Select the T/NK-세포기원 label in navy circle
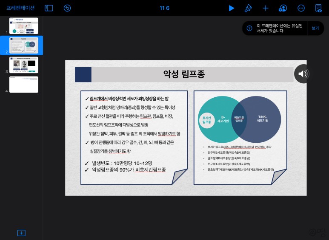The height and width of the screenshot is (240, 329). 263,119
